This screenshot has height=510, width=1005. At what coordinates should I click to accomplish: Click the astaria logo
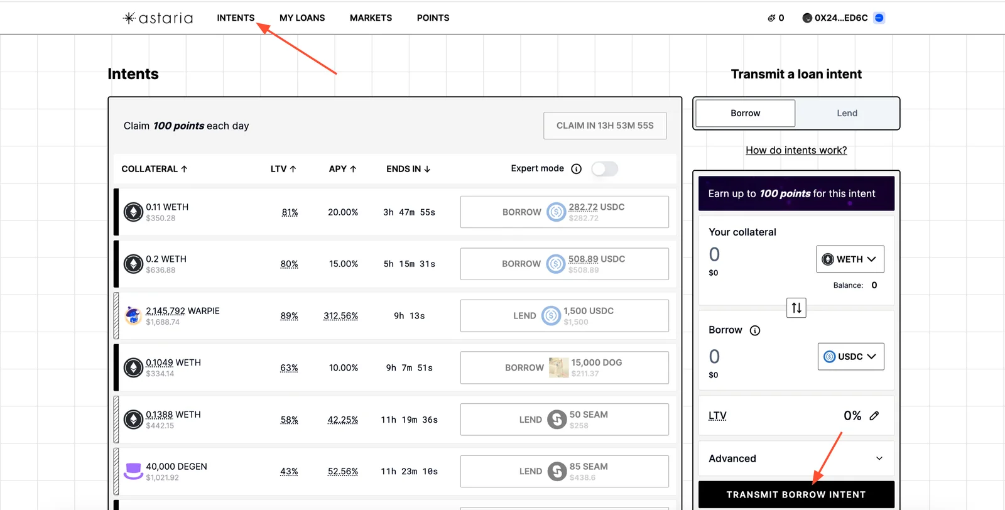pos(158,18)
